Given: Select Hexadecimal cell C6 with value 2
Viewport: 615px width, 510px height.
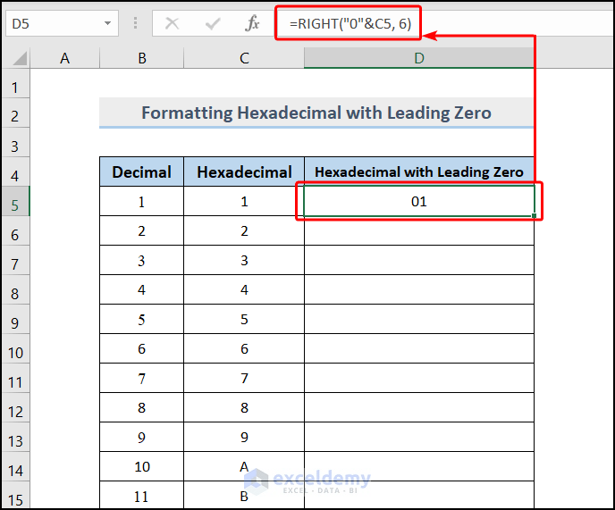Looking at the screenshot, I should 244,230.
